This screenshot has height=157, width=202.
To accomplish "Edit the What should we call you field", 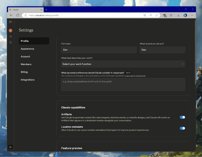I will pos(162,50).
